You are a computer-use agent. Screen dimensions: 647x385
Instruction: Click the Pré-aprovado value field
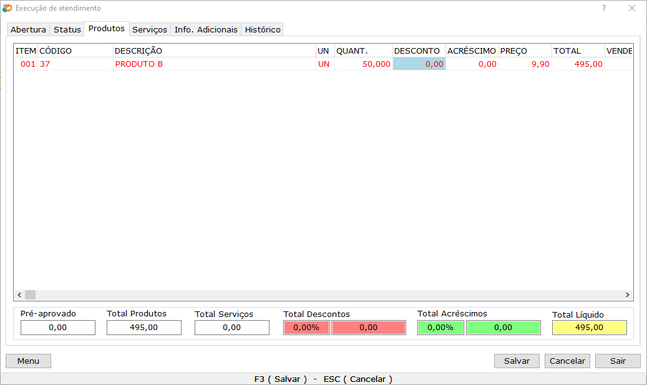pyautogui.click(x=58, y=328)
